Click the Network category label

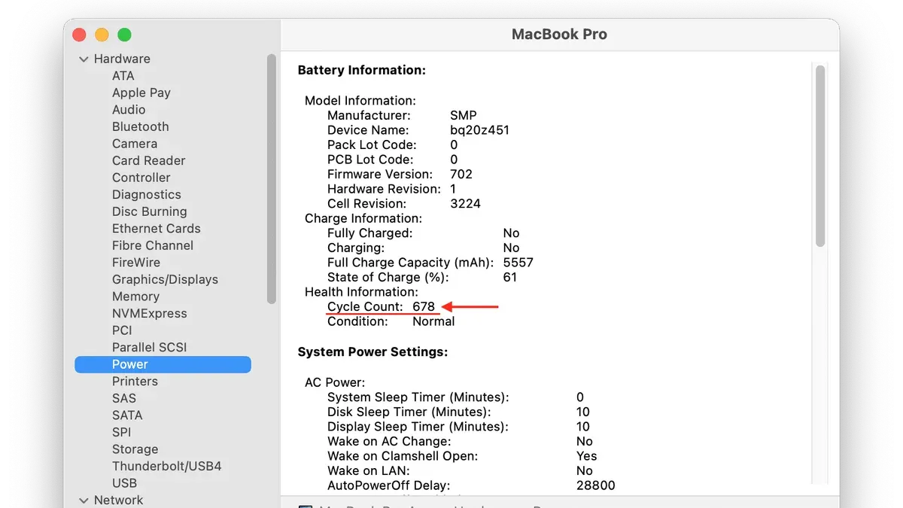click(118, 500)
